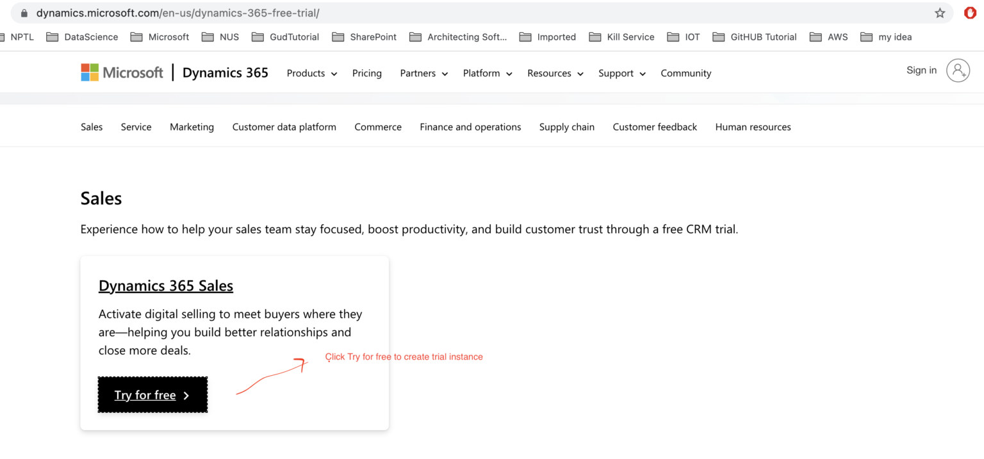Switch to the Marketing tab
This screenshot has height=459, width=984.
192,127
